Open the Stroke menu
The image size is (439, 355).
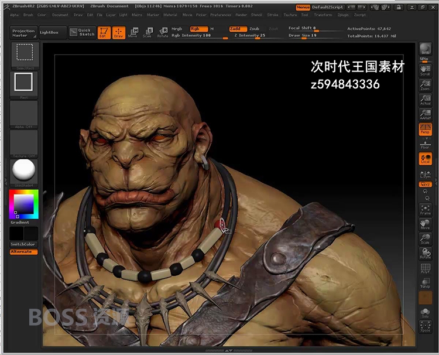[x=273, y=15]
